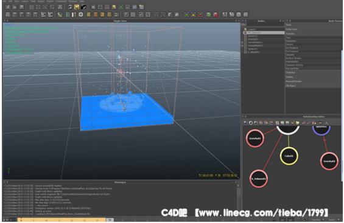344x223 pixels.
Task: Open the Export menu
Action: click(41, 1)
